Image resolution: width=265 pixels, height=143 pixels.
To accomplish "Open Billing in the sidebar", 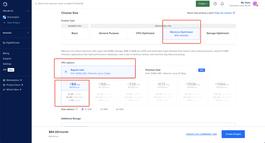I will coord(6,53).
